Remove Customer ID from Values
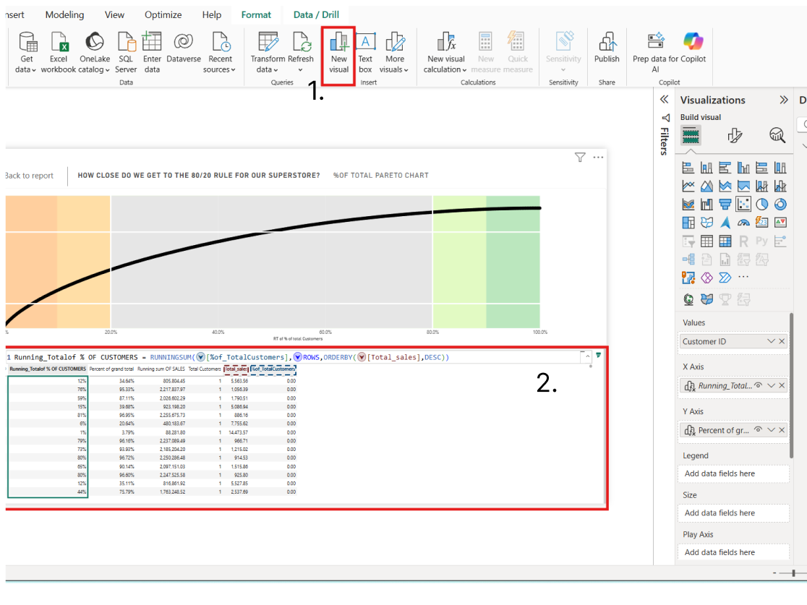 click(x=782, y=341)
